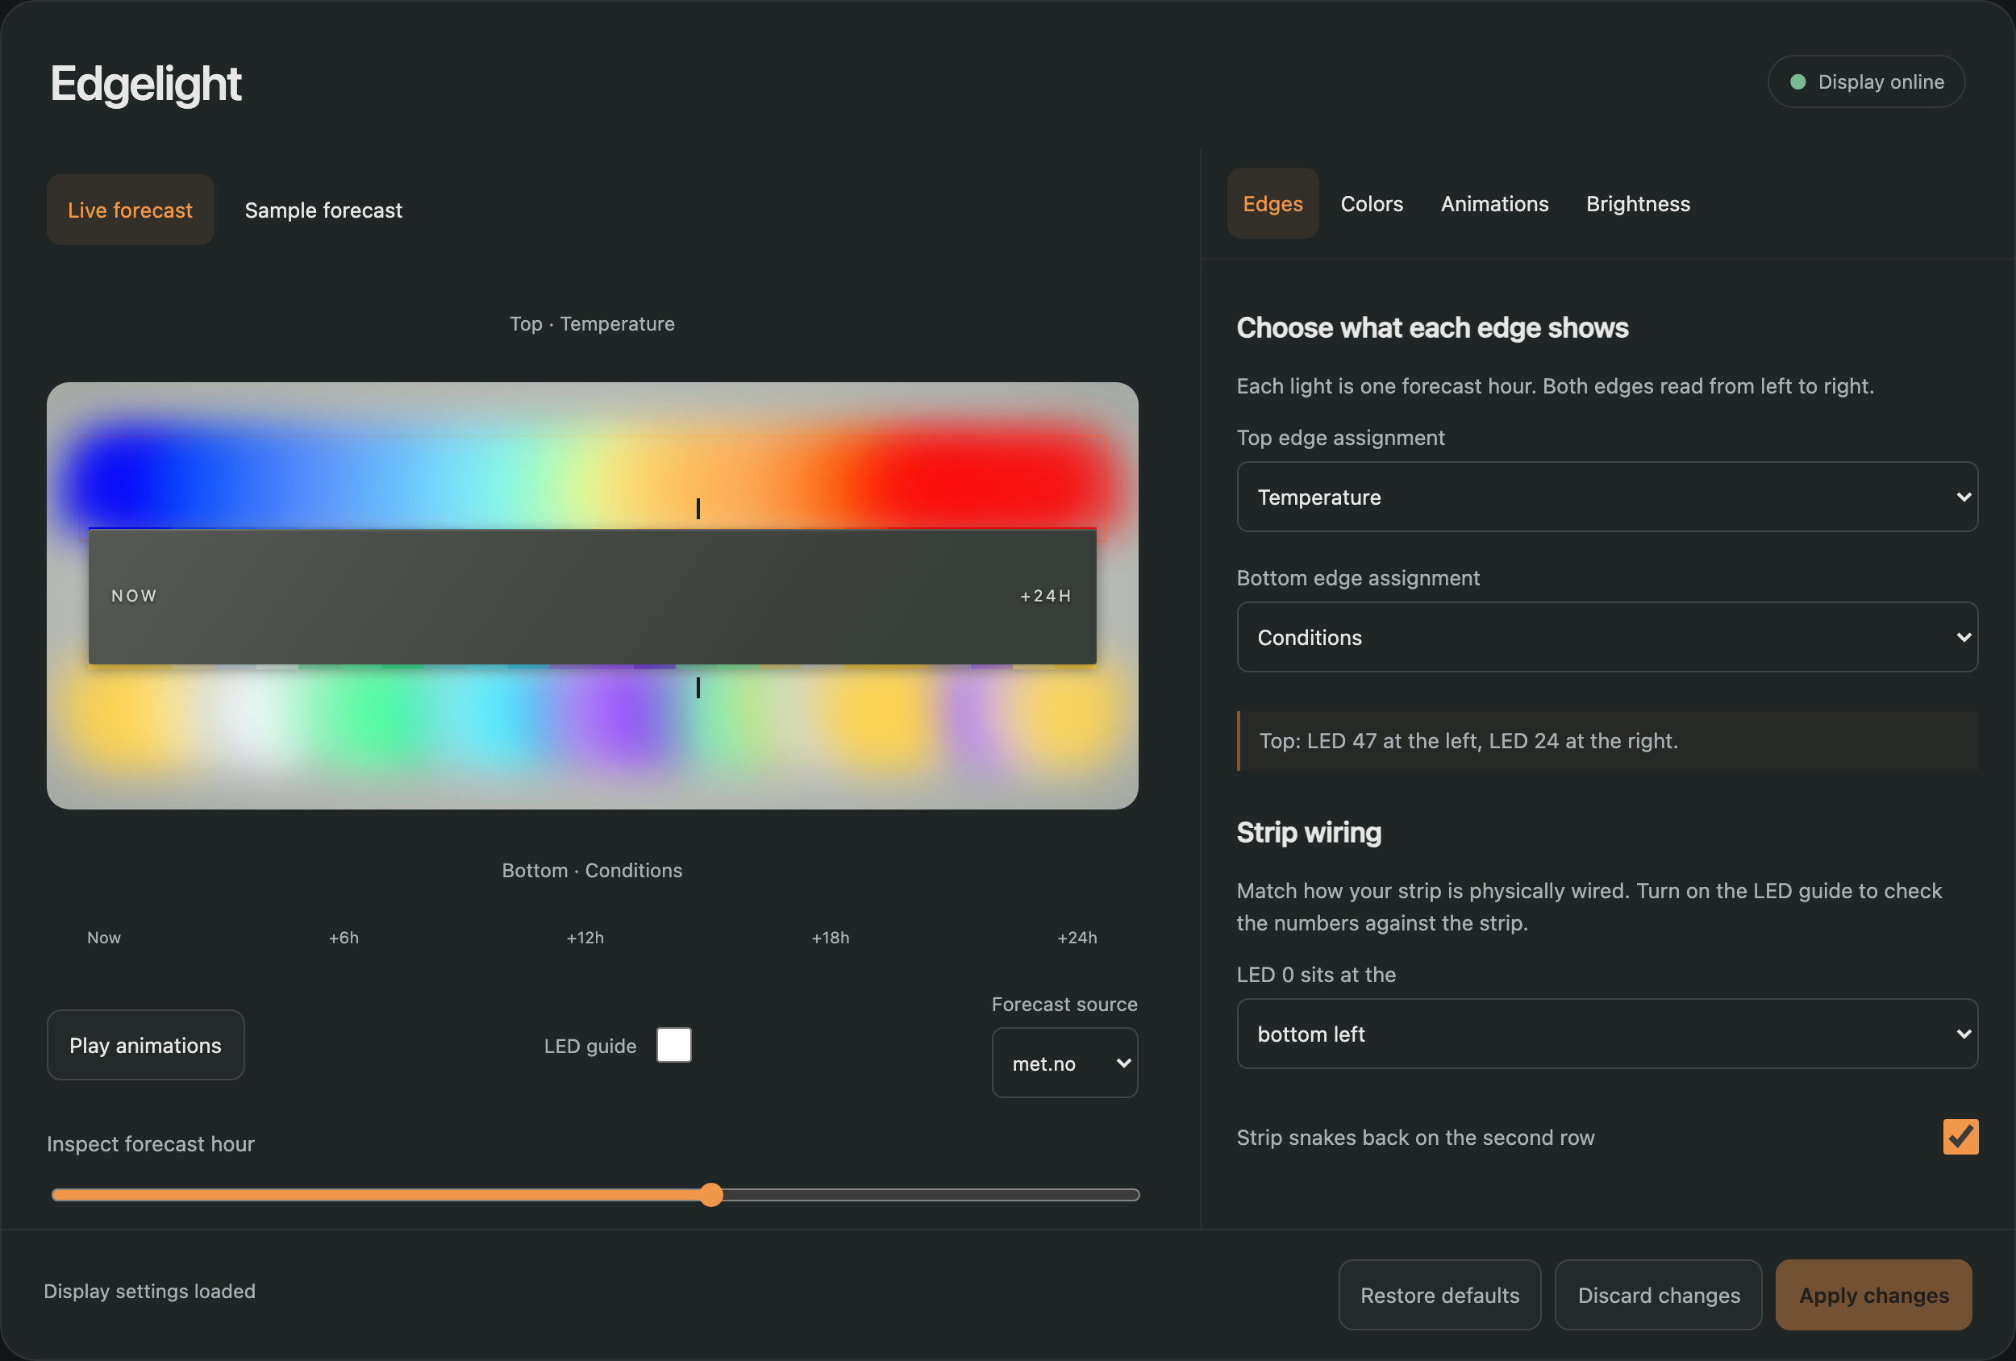Click the 'NOW' label inside the display preview

point(135,596)
